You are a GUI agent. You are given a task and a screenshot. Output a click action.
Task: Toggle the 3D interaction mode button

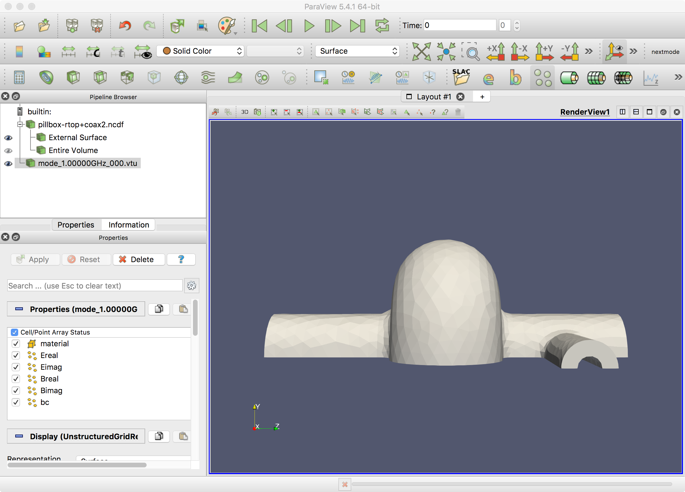coord(245,112)
